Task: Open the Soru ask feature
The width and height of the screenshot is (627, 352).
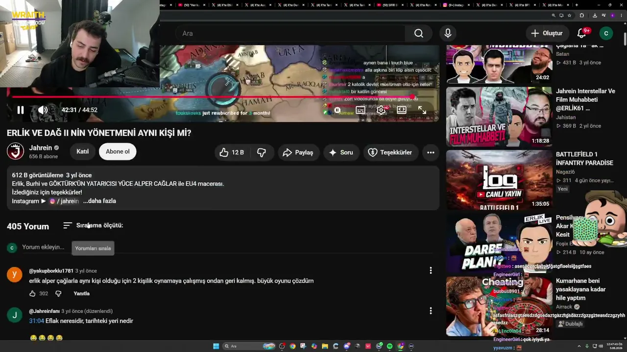Action: click(340, 153)
